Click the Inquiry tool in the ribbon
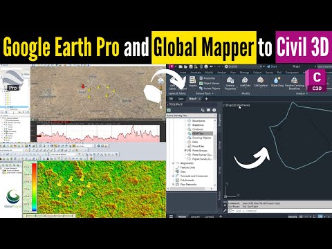Screen dimensions: 332x249 point(193,82)
